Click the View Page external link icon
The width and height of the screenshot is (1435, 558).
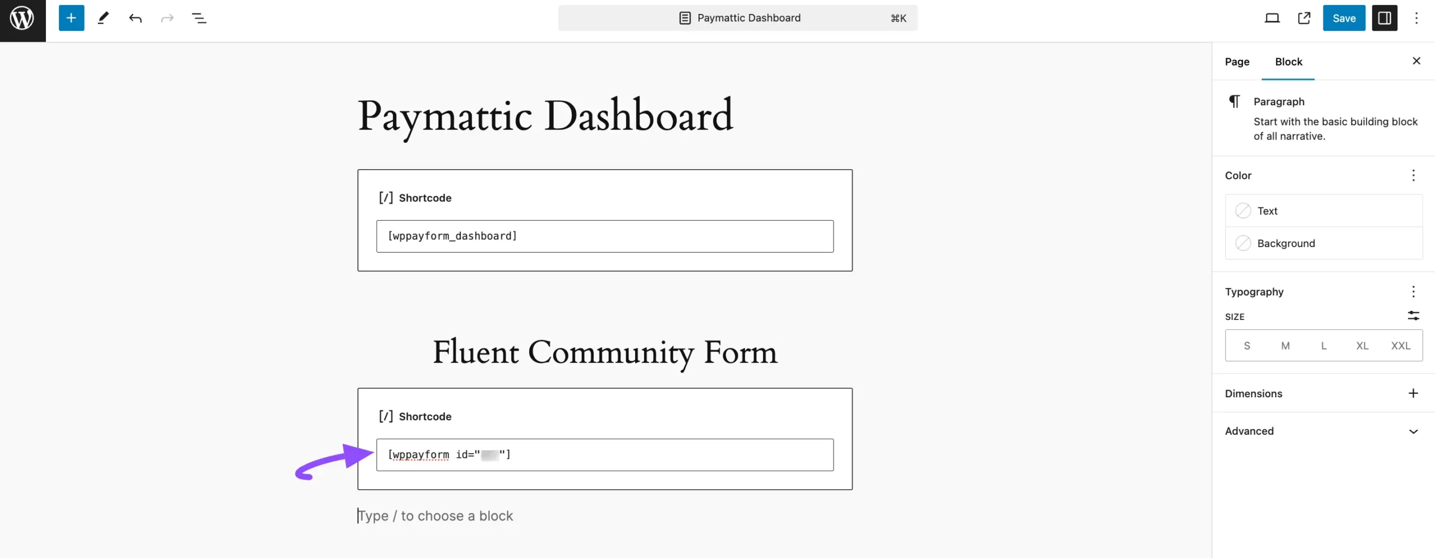point(1304,18)
